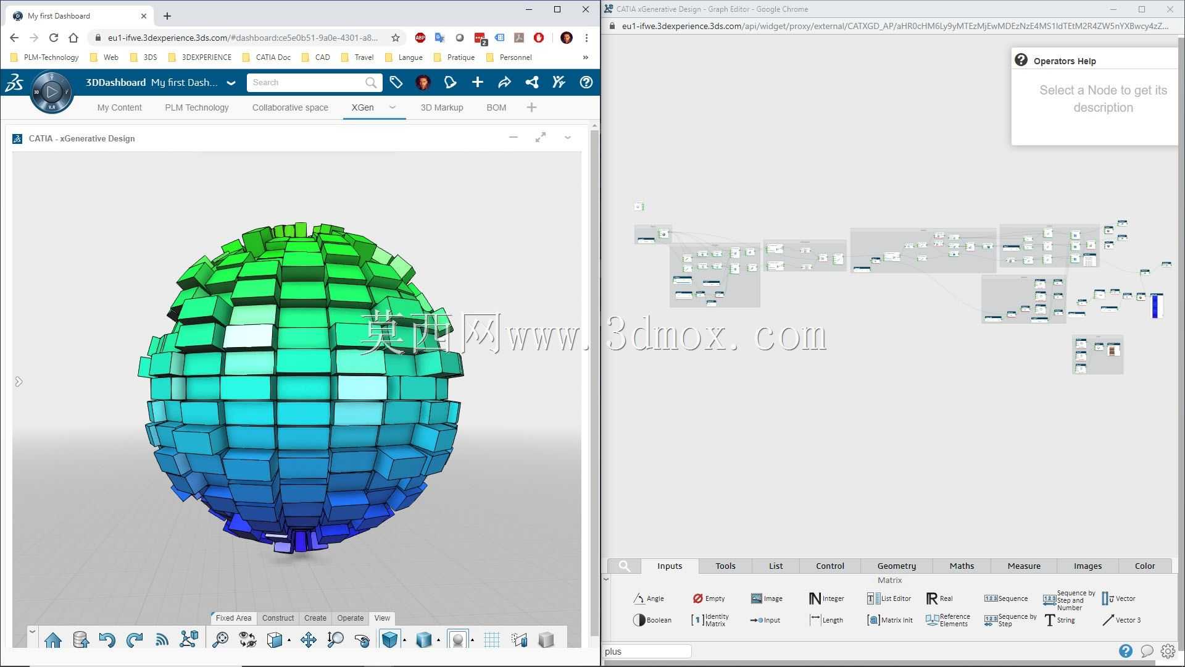Open the Maths operators tab
The image size is (1185, 667).
point(962,566)
